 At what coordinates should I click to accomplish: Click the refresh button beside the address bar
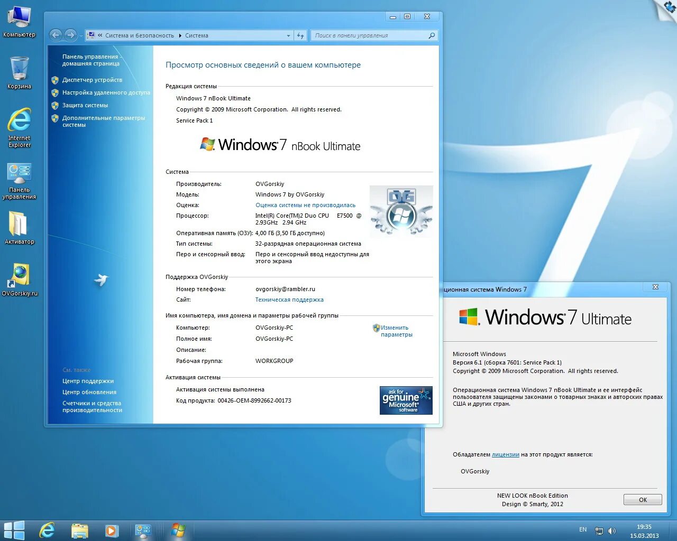[x=300, y=35]
